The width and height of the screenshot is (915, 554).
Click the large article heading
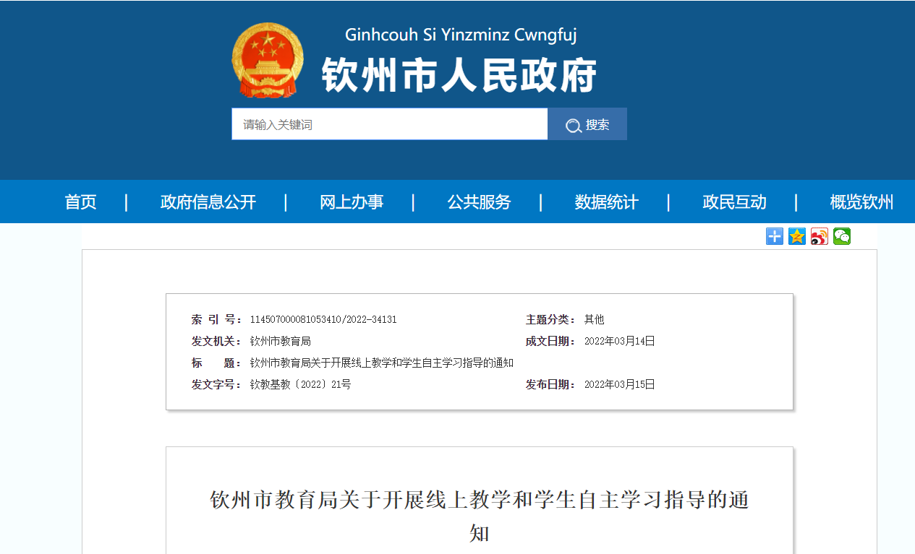[479, 516]
